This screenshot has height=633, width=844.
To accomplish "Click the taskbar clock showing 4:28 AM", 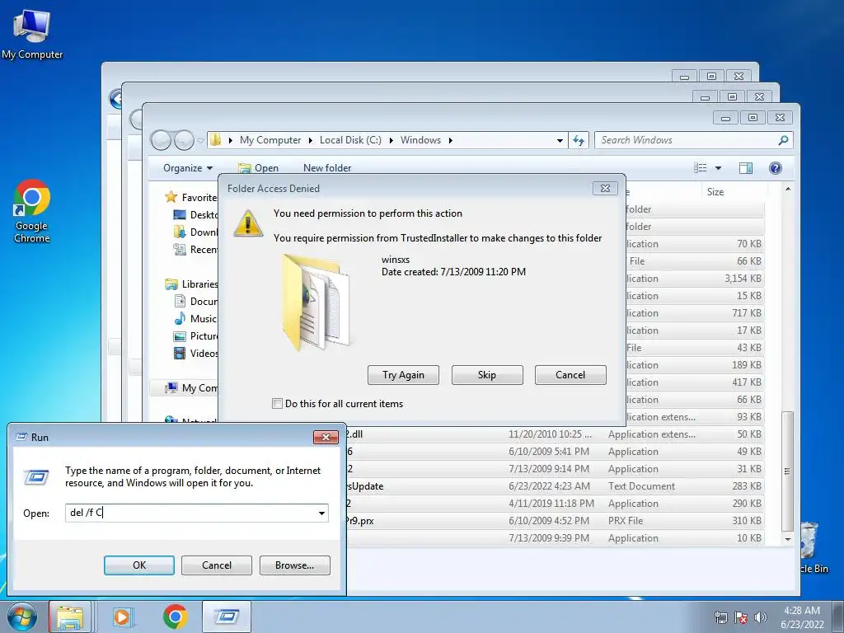I will (802, 617).
